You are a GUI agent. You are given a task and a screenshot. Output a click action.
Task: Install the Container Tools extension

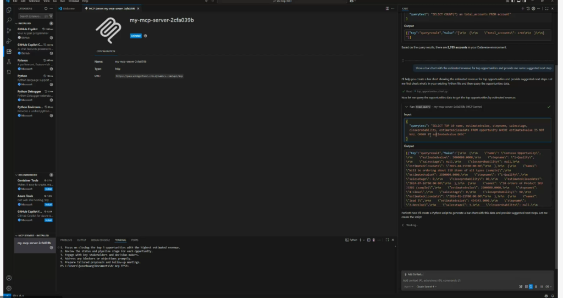[x=48, y=189]
